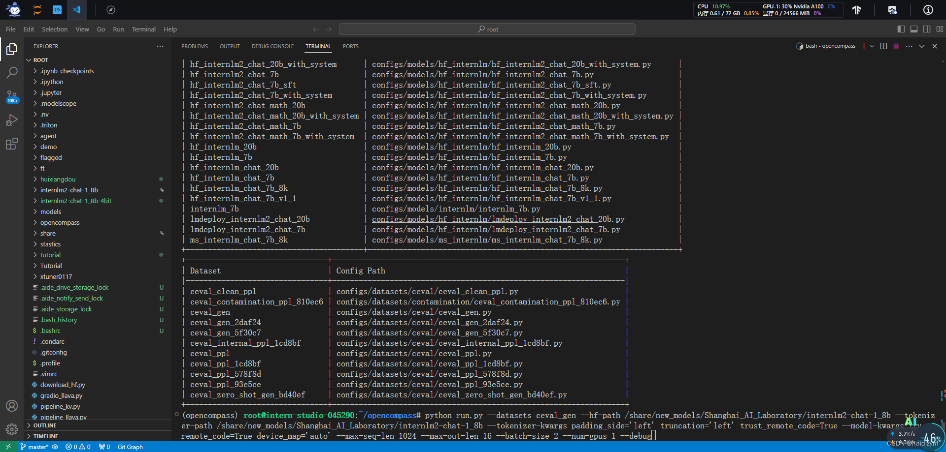The height and width of the screenshot is (452, 946).
Task: Switch to the DEBUG CONSOLE tab
Action: (x=272, y=46)
